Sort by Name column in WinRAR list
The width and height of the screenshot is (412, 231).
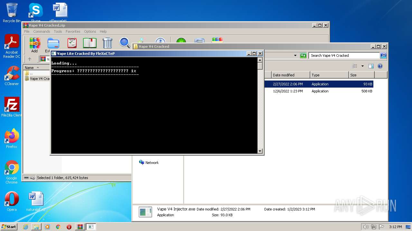click(36, 68)
